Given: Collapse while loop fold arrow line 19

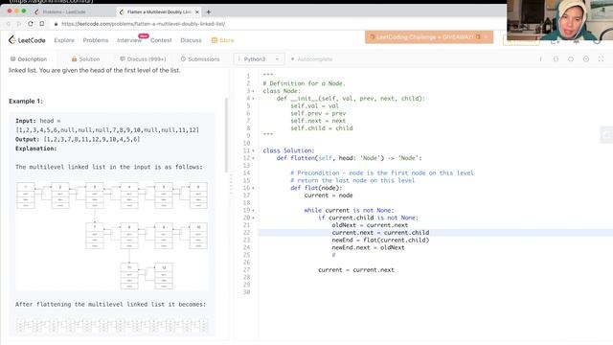Looking at the screenshot, I should pos(253,211).
